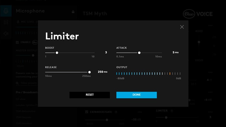Click the Boost slider handle
This screenshot has height=127, width=226.
[x=57, y=53]
